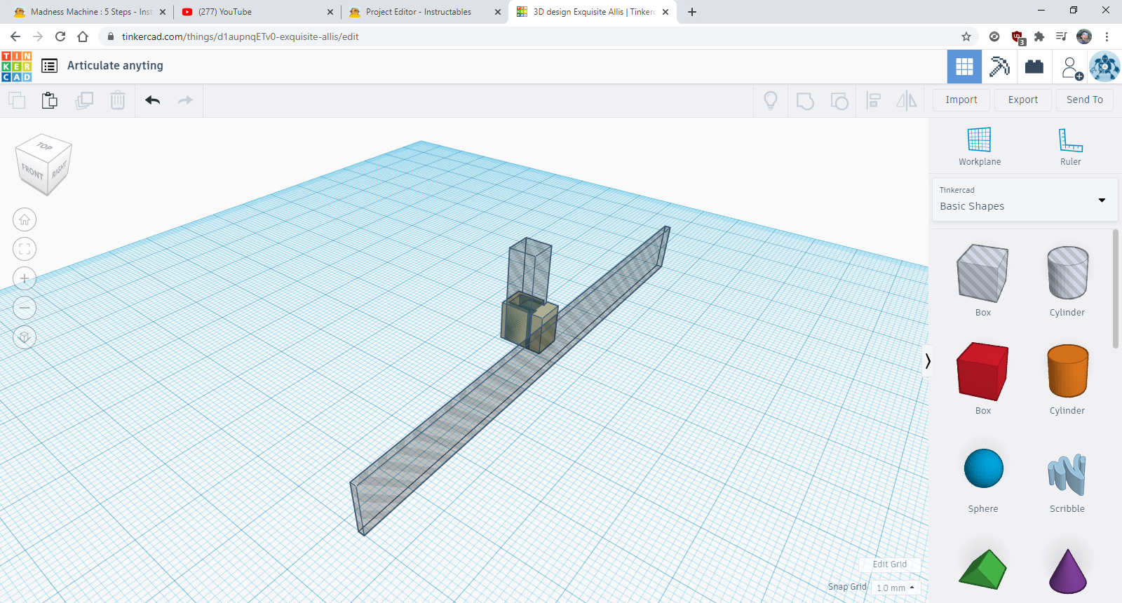Click the Edit Grid button

tap(889, 564)
